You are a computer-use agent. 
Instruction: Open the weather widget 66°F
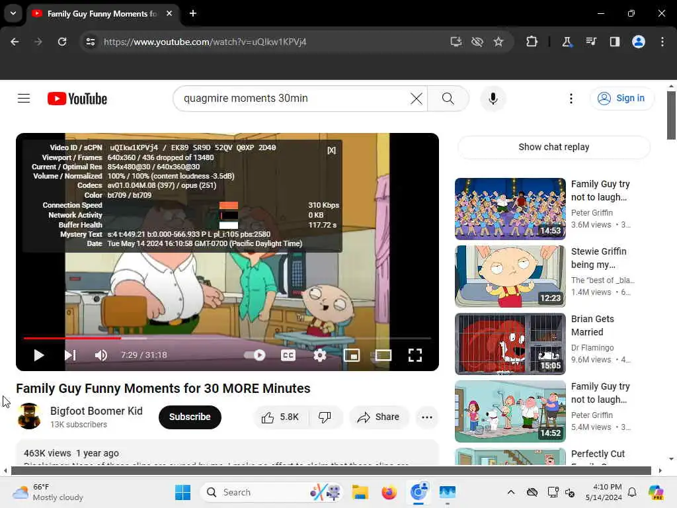click(48, 492)
